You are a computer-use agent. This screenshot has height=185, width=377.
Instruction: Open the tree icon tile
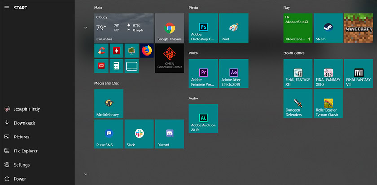tap(132, 51)
